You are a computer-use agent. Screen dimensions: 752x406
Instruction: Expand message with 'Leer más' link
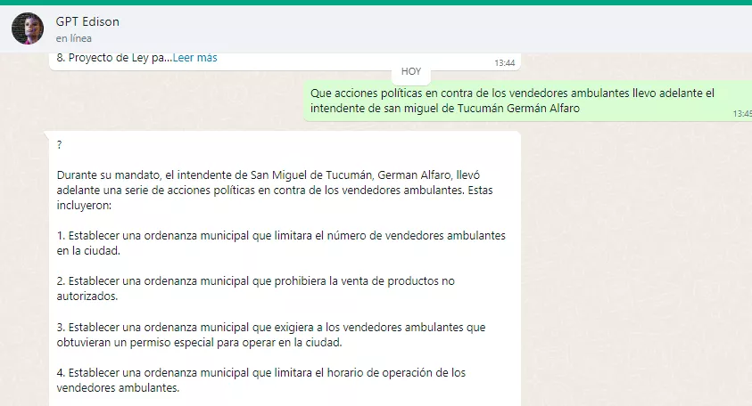click(x=194, y=58)
